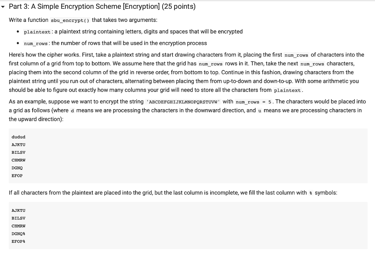375x253 pixels.
Task: Click the dudud line in first code block
Action: (18, 137)
